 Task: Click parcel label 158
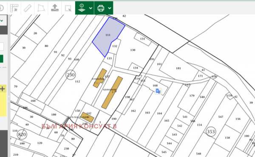[227, 138]
